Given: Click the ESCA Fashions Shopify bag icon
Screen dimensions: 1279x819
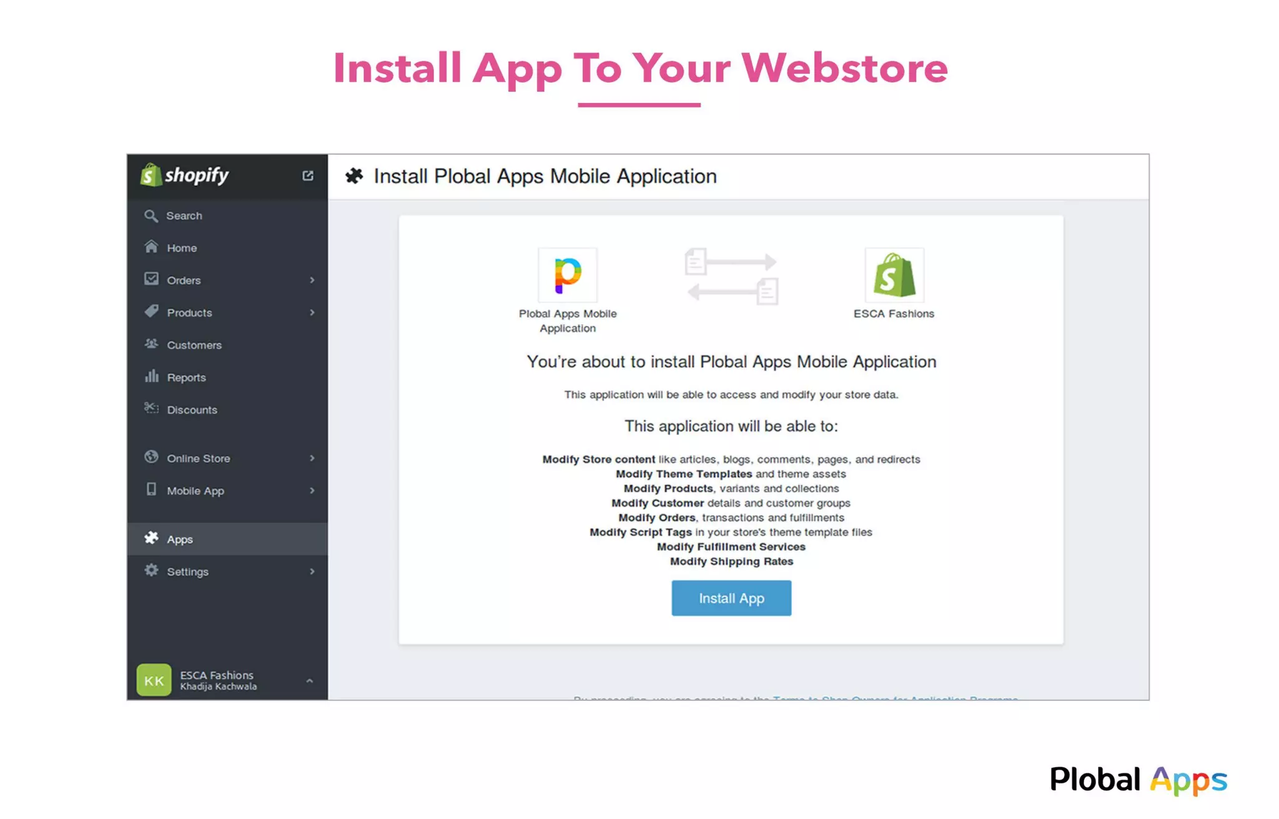Looking at the screenshot, I should click(894, 275).
